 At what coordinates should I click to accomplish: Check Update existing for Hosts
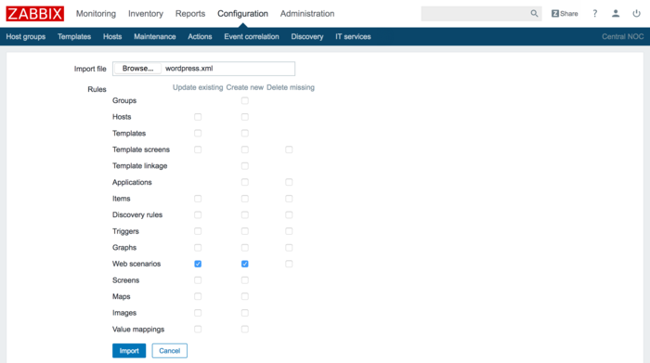click(198, 117)
